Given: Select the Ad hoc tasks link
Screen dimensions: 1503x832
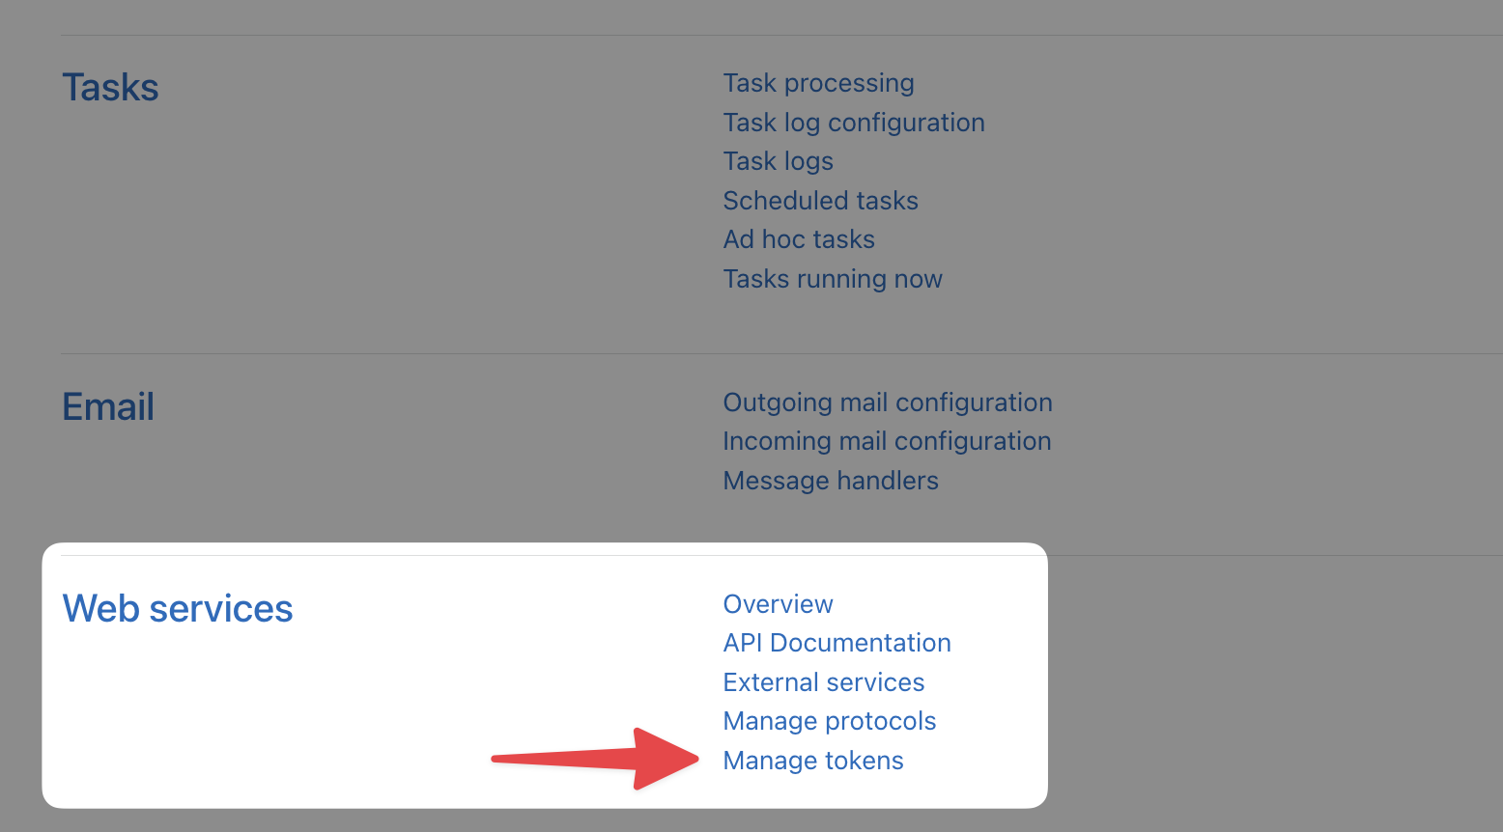Looking at the screenshot, I should 799,239.
